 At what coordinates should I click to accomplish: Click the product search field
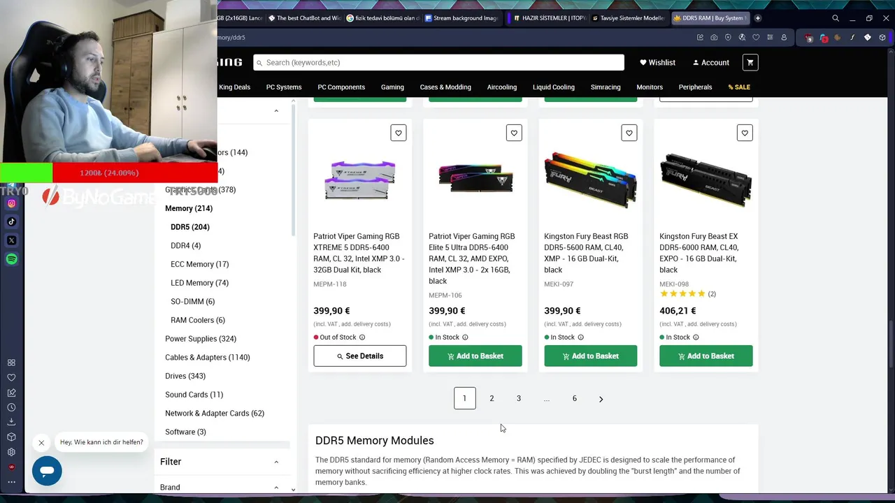(x=438, y=62)
